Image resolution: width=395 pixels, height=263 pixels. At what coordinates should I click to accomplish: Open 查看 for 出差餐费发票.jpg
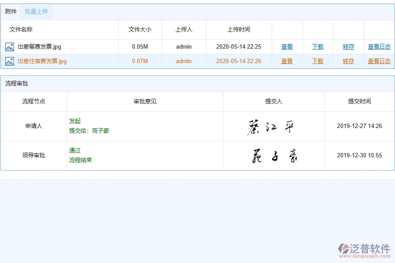point(287,46)
